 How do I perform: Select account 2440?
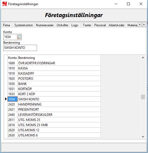[13, 115]
